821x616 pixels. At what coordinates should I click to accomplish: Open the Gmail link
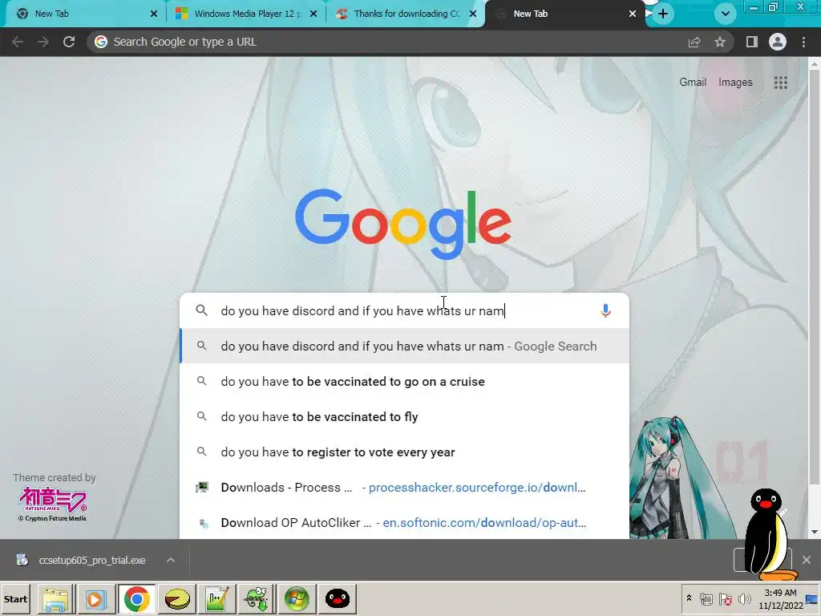[693, 83]
